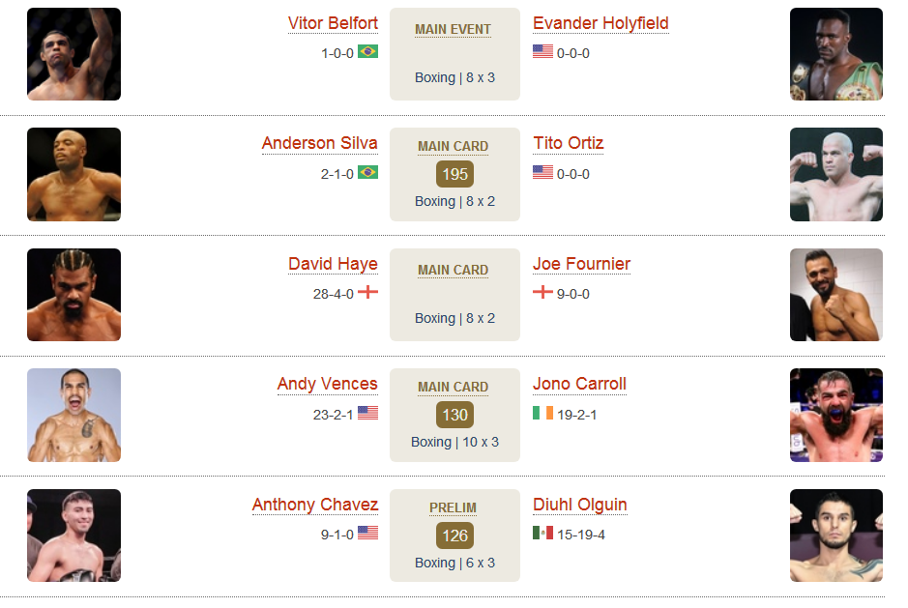Click the PRELIM label on Chavez bout
908x608 pixels.
(x=453, y=507)
